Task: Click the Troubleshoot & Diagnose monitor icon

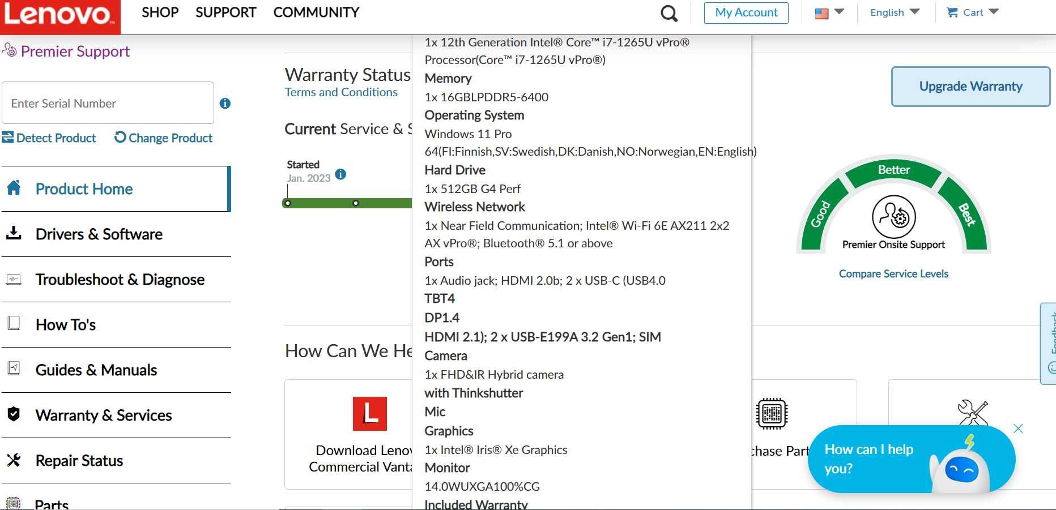Action: point(14,279)
